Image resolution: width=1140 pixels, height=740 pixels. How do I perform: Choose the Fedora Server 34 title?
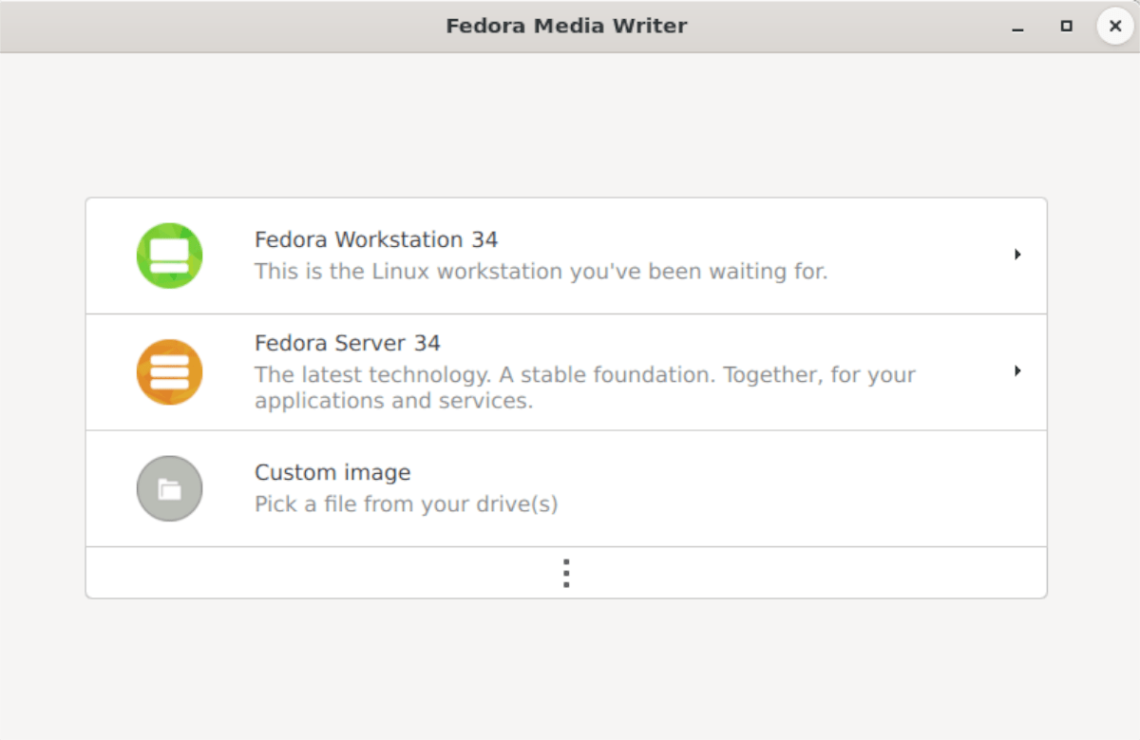pos(348,343)
